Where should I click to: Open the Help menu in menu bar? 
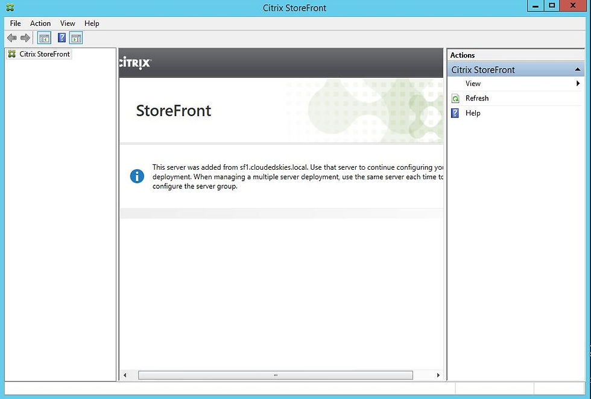tap(92, 23)
